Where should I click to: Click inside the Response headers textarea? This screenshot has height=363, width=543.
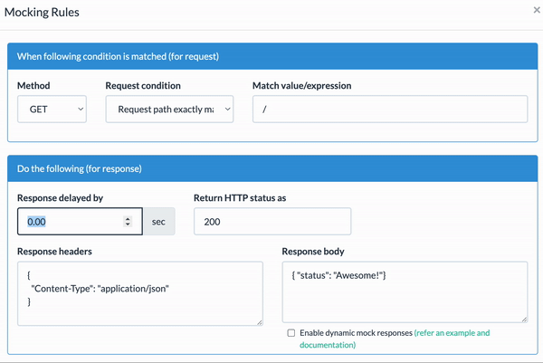(140, 293)
